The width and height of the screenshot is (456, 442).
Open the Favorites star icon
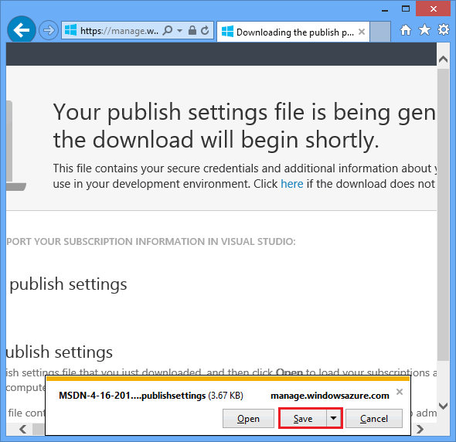point(424,29)
